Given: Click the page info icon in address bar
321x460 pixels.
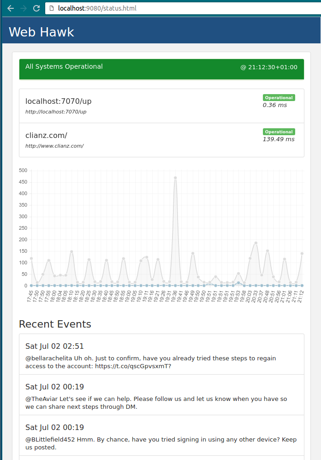Looking at the screenshot, I should click(52, 8).
